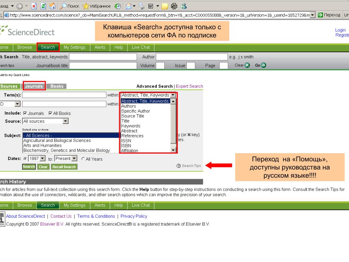
Task: Click the green Clear form button
Action: [43, 166]
